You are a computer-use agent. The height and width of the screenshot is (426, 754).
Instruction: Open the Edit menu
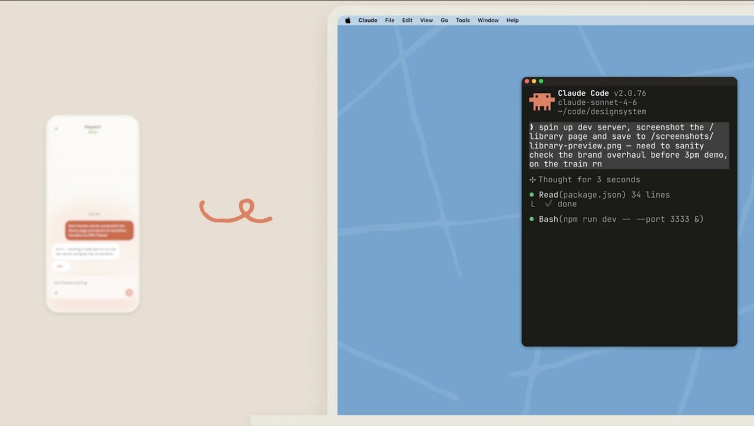[x=407, y=20]
